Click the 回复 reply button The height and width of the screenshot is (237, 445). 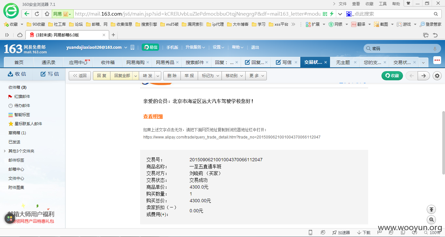pyautogui.click(x=102, y=76)
